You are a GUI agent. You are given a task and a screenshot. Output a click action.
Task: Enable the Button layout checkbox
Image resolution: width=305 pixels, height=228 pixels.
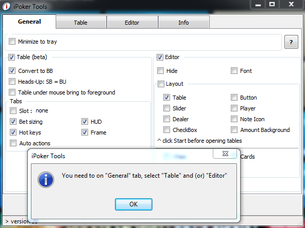(x=234, y=98)
